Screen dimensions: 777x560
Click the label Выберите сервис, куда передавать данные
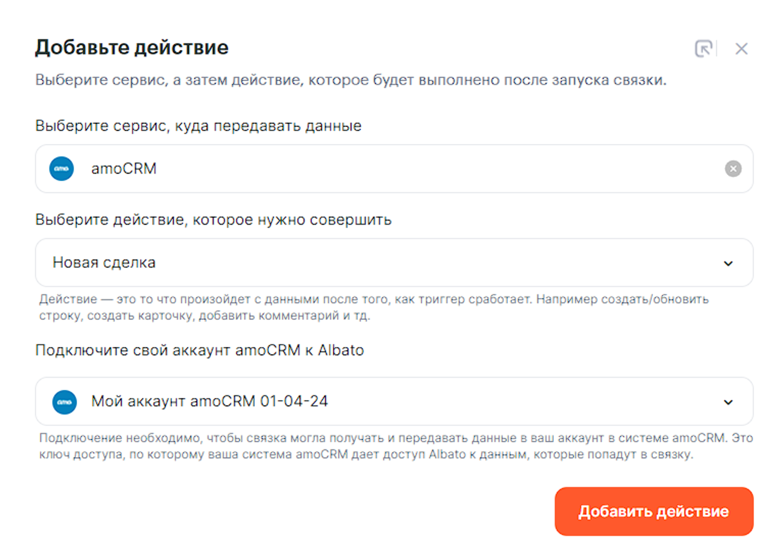[198, 126]
